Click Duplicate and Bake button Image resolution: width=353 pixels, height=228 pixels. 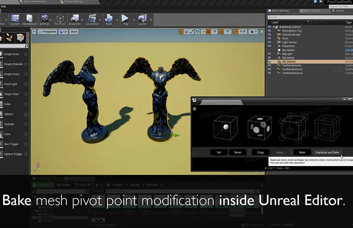pos(327,152)
